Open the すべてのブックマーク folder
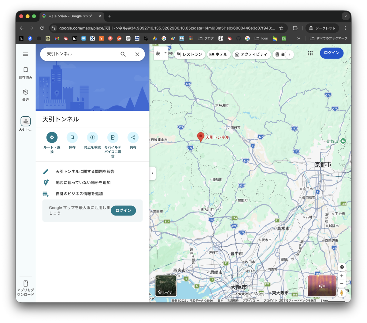This screenshot has height=323, width=367. click(x=328, y=38)
